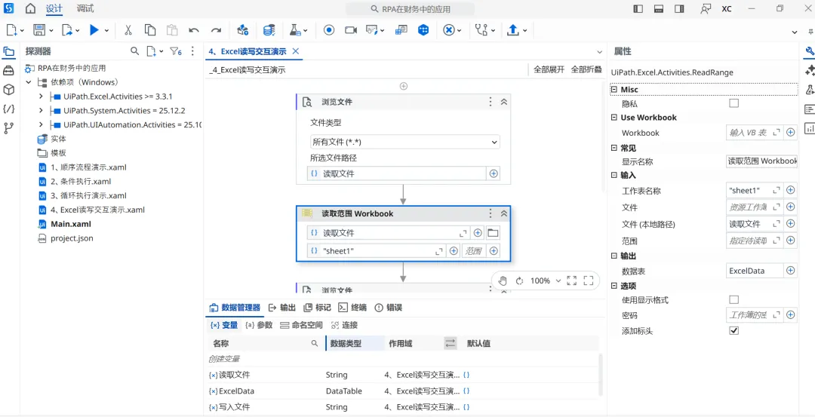Uncheck the 添加标头 checkbox
Image resolution: width=815 pixels, height=417 pixels.
734,331
